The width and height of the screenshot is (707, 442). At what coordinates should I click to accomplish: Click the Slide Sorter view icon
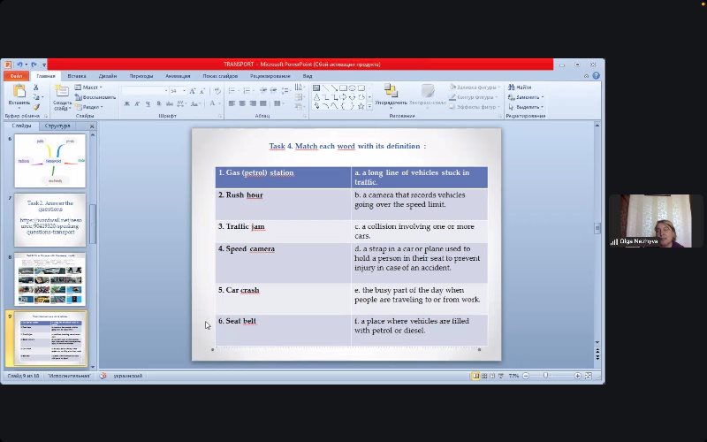click(x=484, y=376)
